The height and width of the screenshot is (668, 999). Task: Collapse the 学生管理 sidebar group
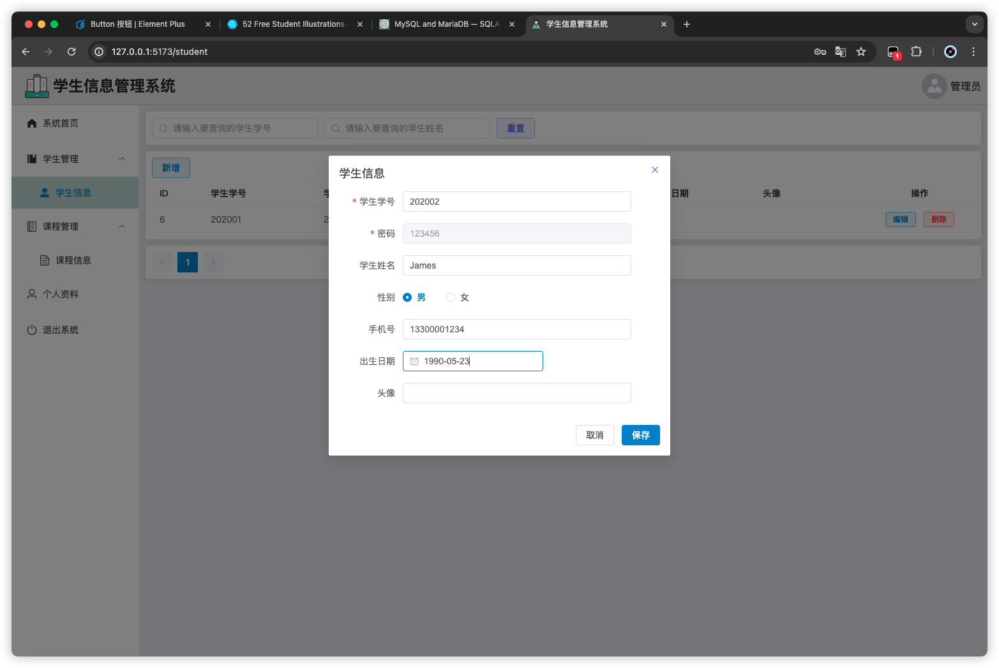(x=75, y=159)
